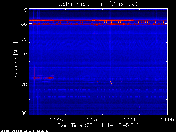This screenshot has height=132, width=176.
Task: Click the 60 frequency tick label
Action: (x=24, y=54)
